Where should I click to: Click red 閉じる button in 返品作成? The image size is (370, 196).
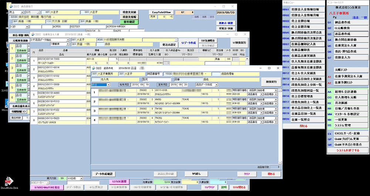coord(271,174)
